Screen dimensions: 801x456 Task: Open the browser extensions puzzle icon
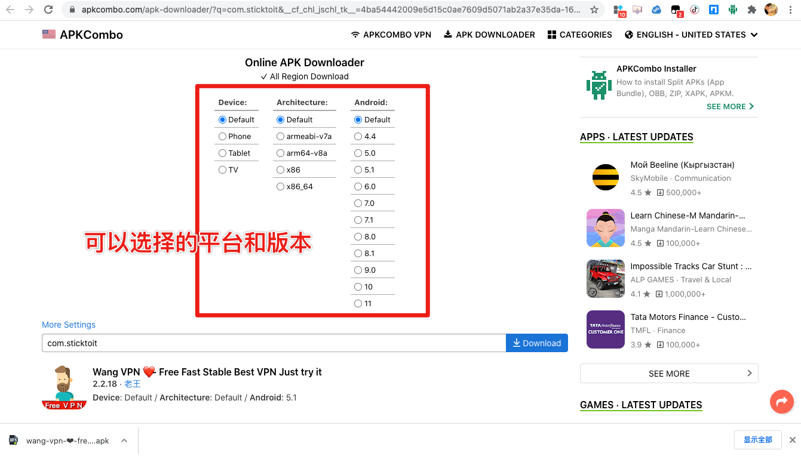[x=751, y=10]
